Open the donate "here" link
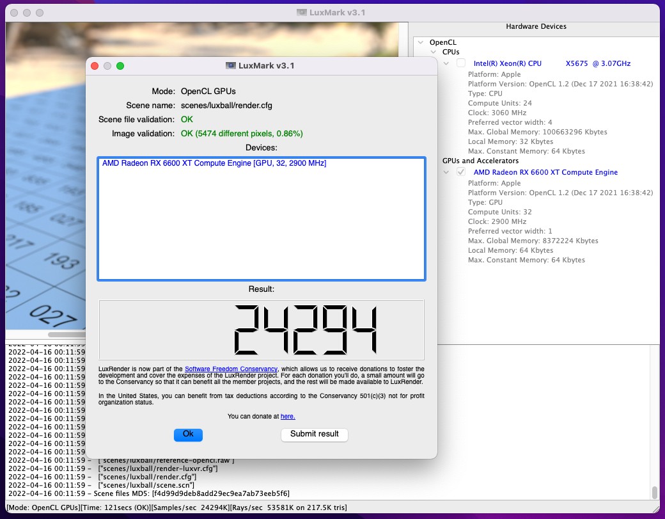Viewport: 665px width, 519px height. [x=288, y=417]
